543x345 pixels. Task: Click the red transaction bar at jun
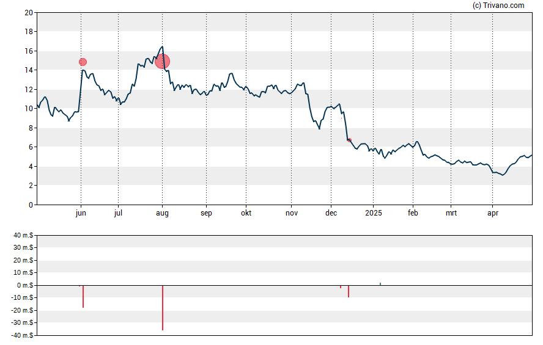pyautogui.click(x=83, y=297)
